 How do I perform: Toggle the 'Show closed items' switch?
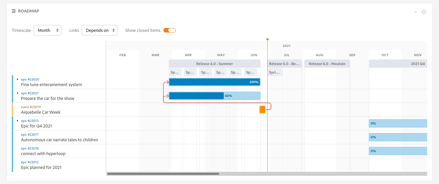pyautogui.click(x=170, y=30)
